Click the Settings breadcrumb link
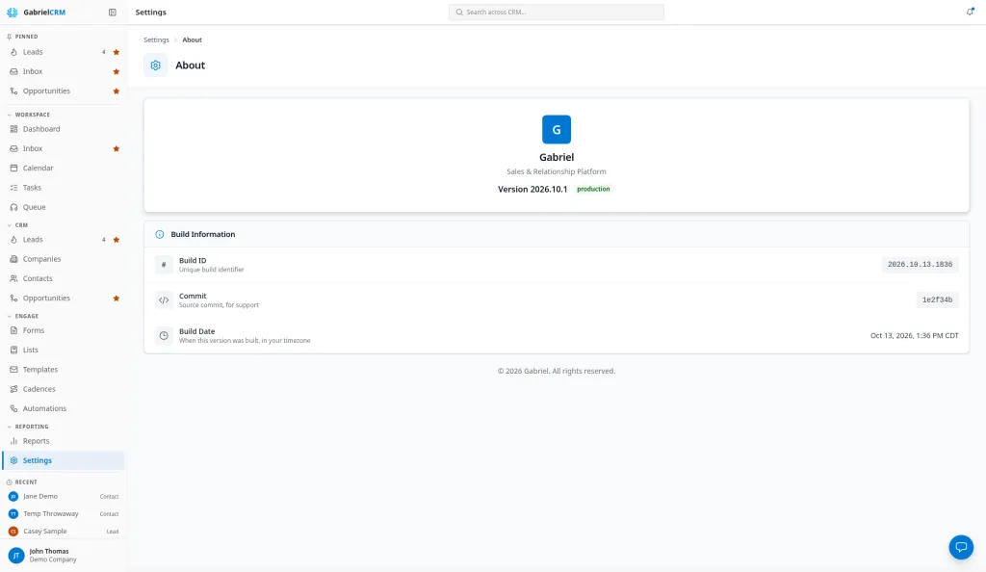986x572 pixels. pyautogui.click(x=156, y=39)
